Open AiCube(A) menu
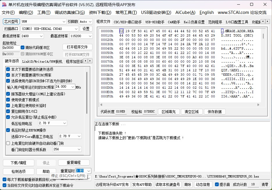This screenshot has height=190, width=272. pyautogui.click(x=185, y=12)
